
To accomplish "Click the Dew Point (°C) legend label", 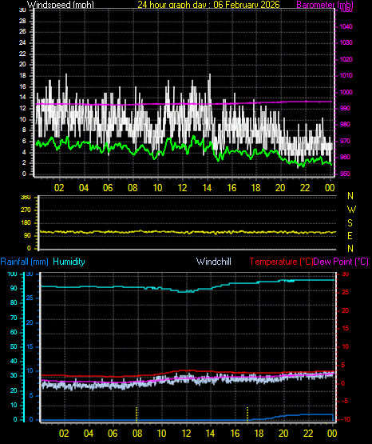I will pos(341,262).
